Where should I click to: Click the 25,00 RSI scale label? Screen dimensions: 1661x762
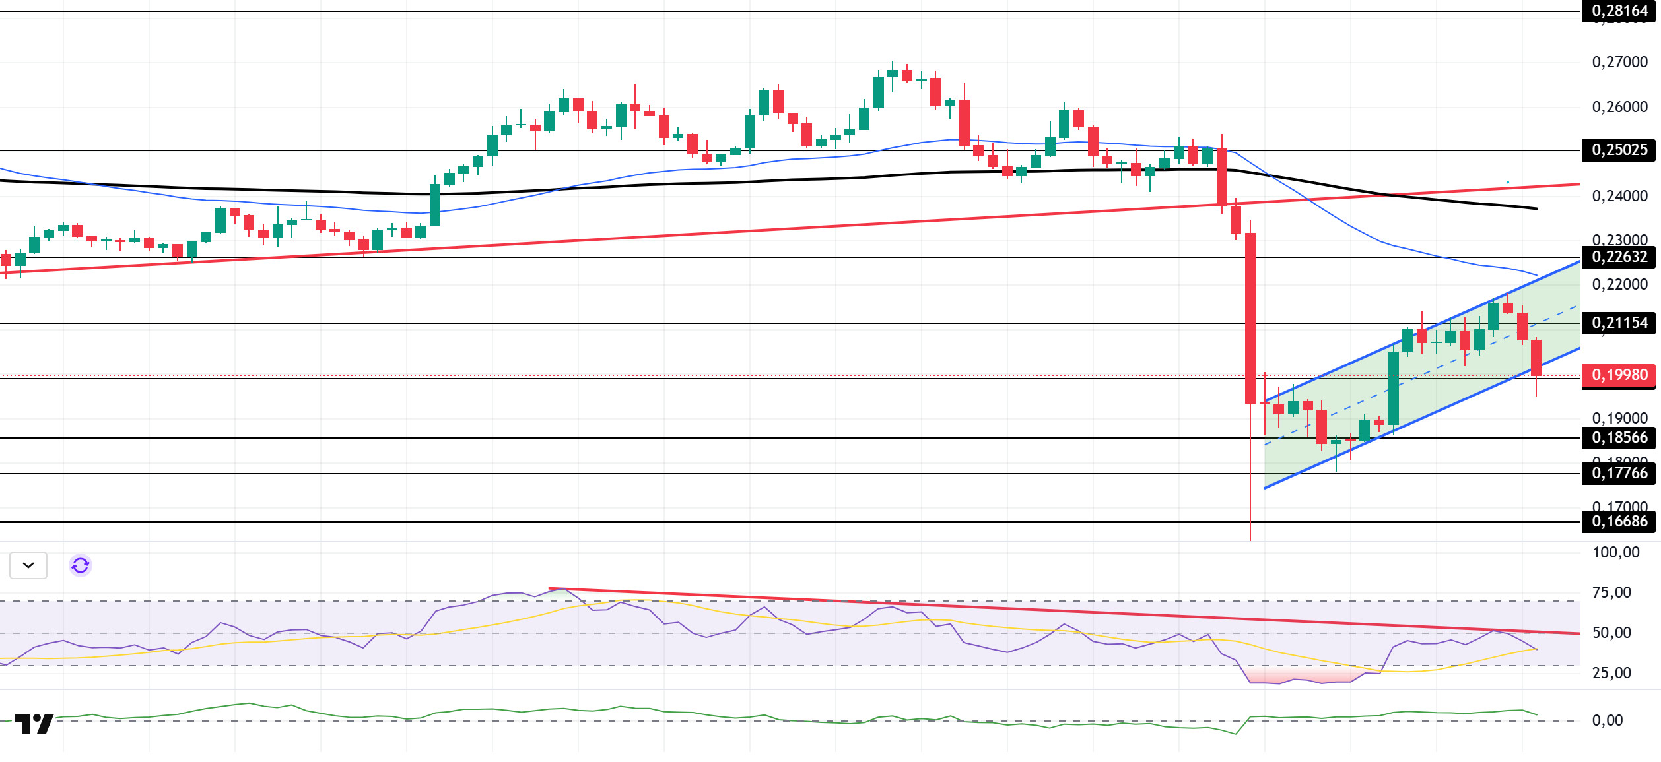1611,674
